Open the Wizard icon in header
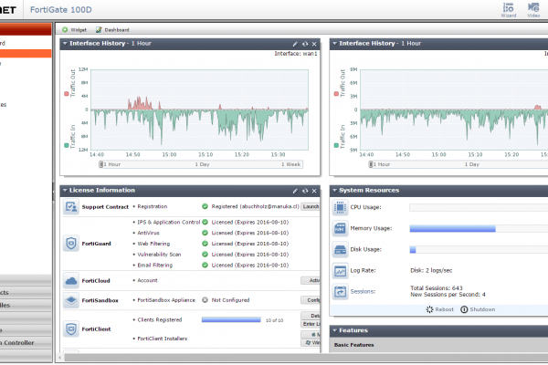This screenshot has height=365, width=548. 508,10
